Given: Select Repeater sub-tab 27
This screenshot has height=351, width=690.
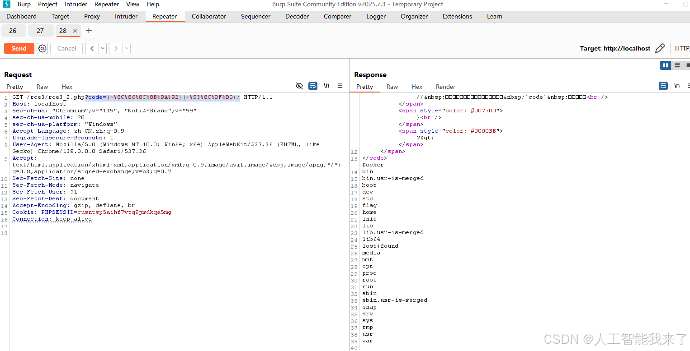Looking at the screenshot, I should (40, 31).
